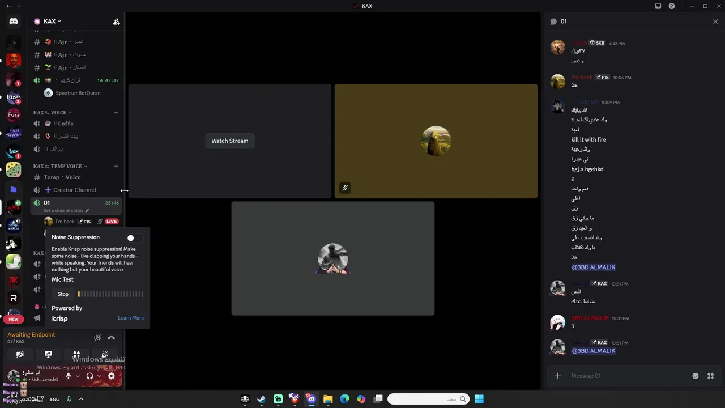Open User Settings gear icon
Image resolution: width=725 pixels, height=408 pixels.
point(111,376)
